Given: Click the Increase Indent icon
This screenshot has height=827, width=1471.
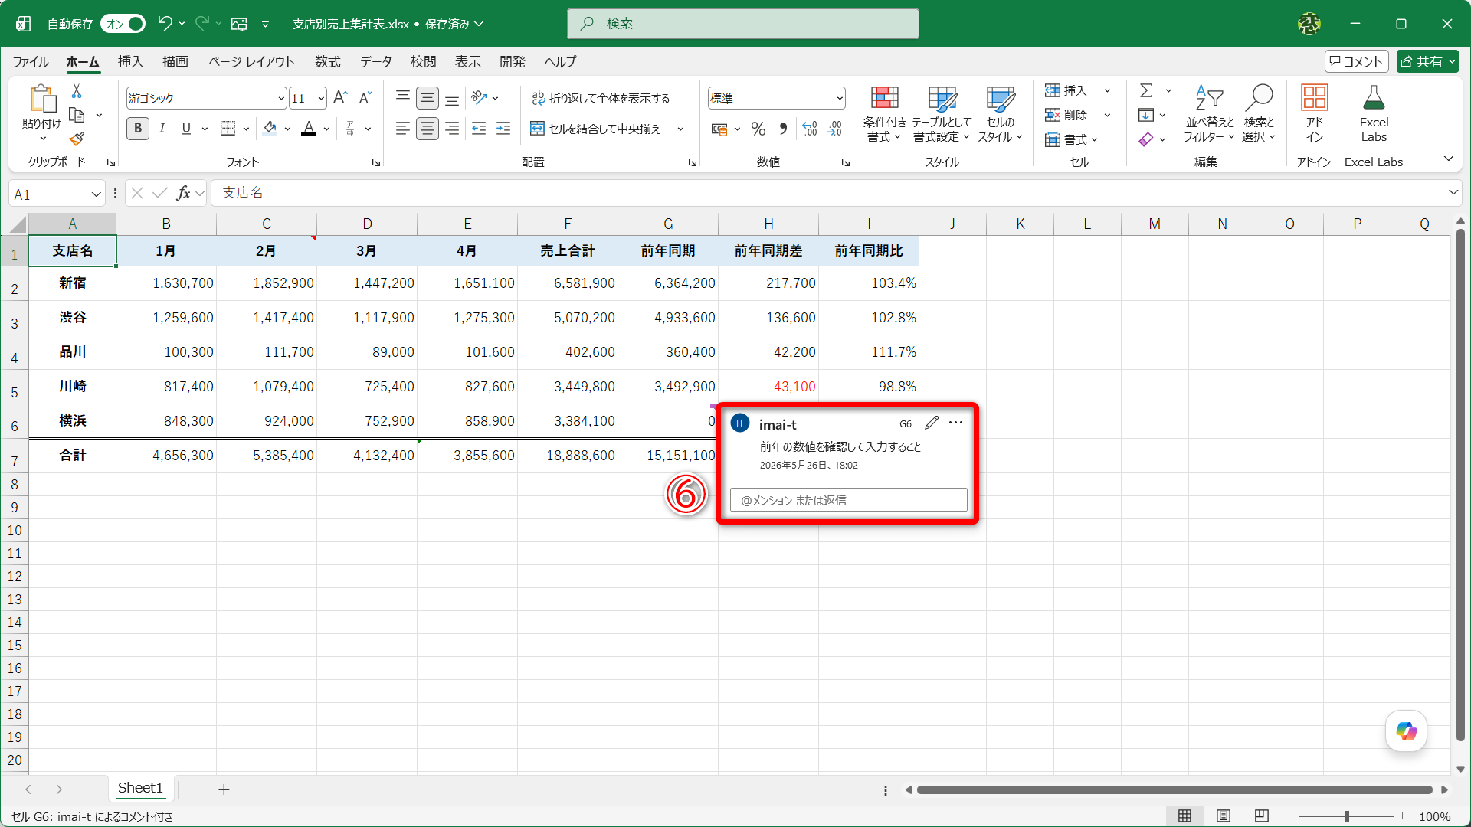Looking at the screenshot, I should 503,128.
